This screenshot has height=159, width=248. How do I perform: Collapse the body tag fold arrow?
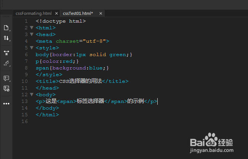click(32, 95)
